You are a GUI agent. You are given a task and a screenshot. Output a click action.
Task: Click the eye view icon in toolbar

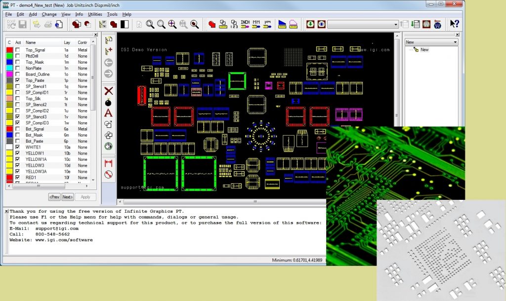point(321,24)
